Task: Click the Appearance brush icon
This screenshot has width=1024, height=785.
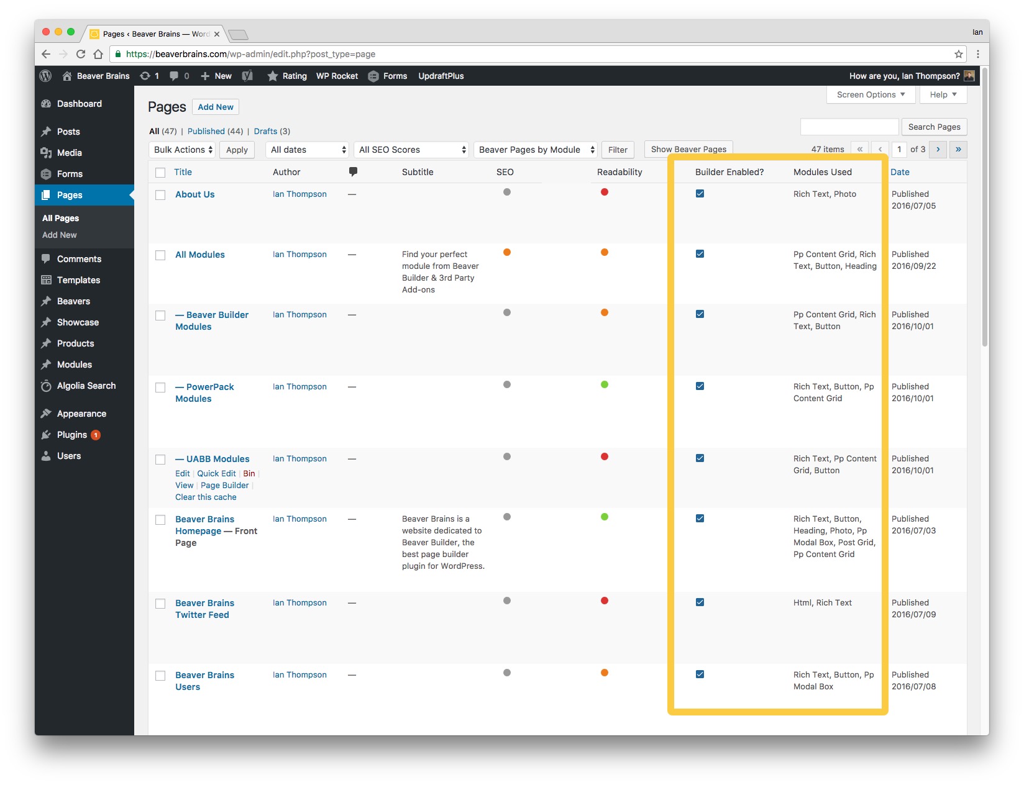Action: click(x=46, y=414)
